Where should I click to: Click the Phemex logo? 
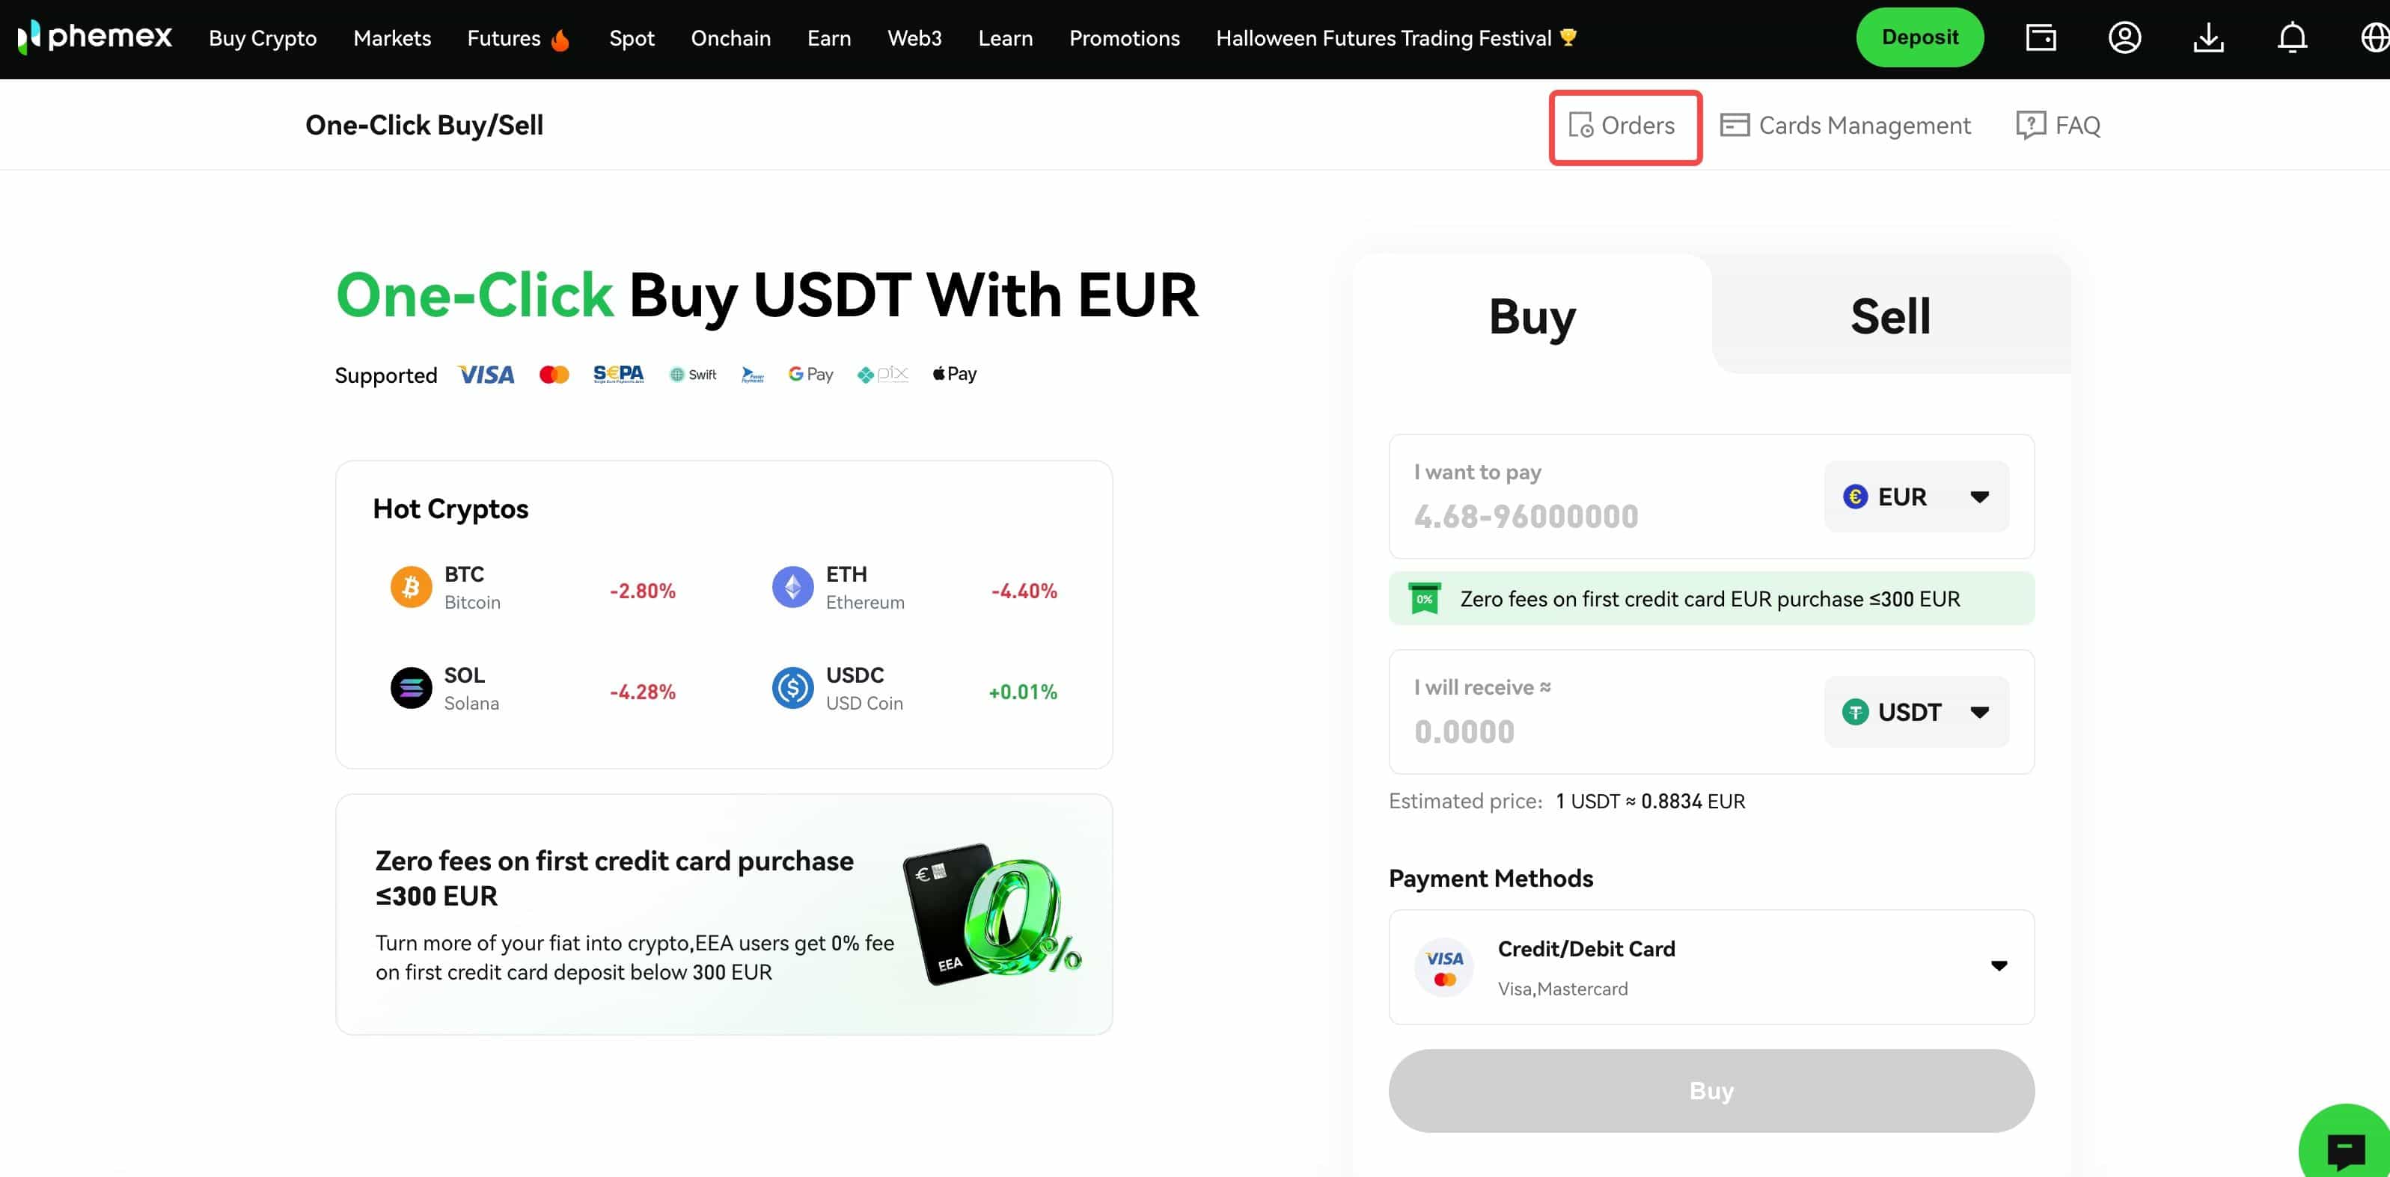tap(96, 37)
